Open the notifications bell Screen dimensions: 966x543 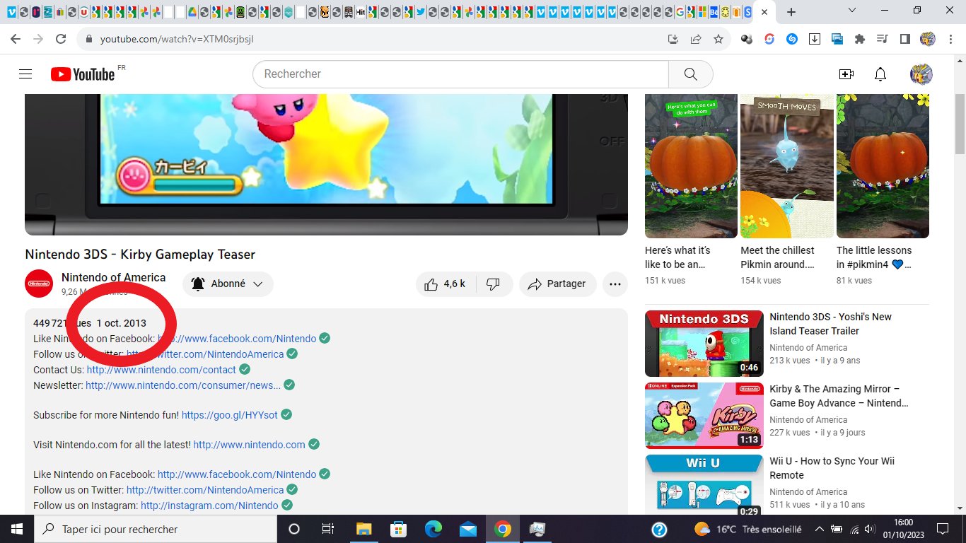coord(880,74)
